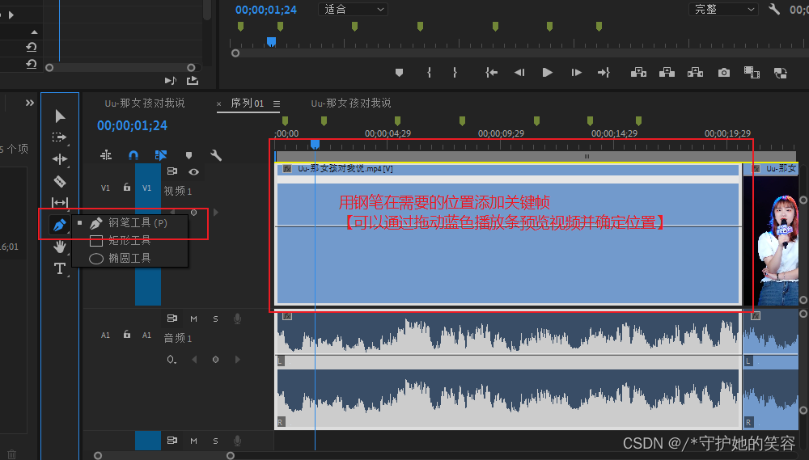The image size is (809, 460).
Task: Go to next keyframe on 视频 1
Action: (x=216, y=213)
